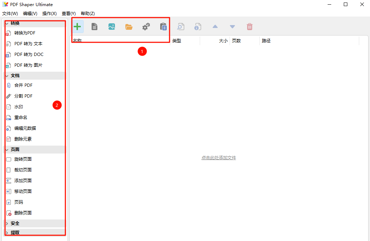Click the 转换为PDF icon in sidebar

coord(8,33)
